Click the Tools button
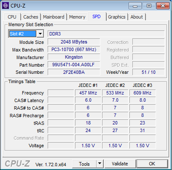The image size is (172, 170). click(84, 164)
